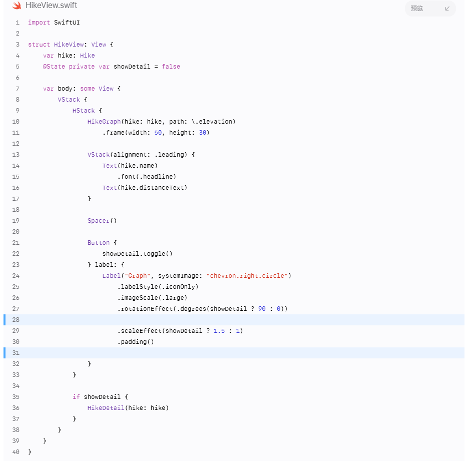
Task: Click highlighted empty line 31
Action: click(x=234, y=353)
